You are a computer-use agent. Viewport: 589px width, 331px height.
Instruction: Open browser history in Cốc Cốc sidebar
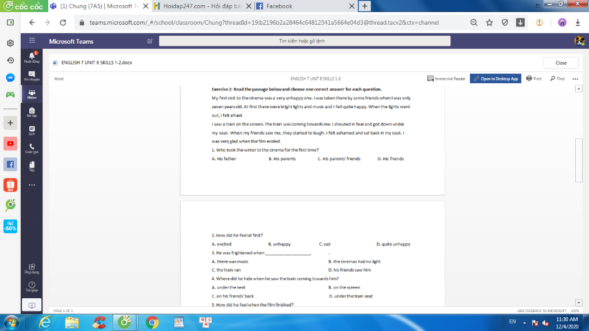(10, 60)
